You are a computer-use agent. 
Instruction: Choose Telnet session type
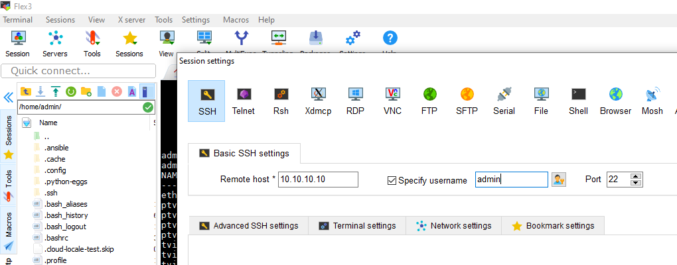click(244, 101)
